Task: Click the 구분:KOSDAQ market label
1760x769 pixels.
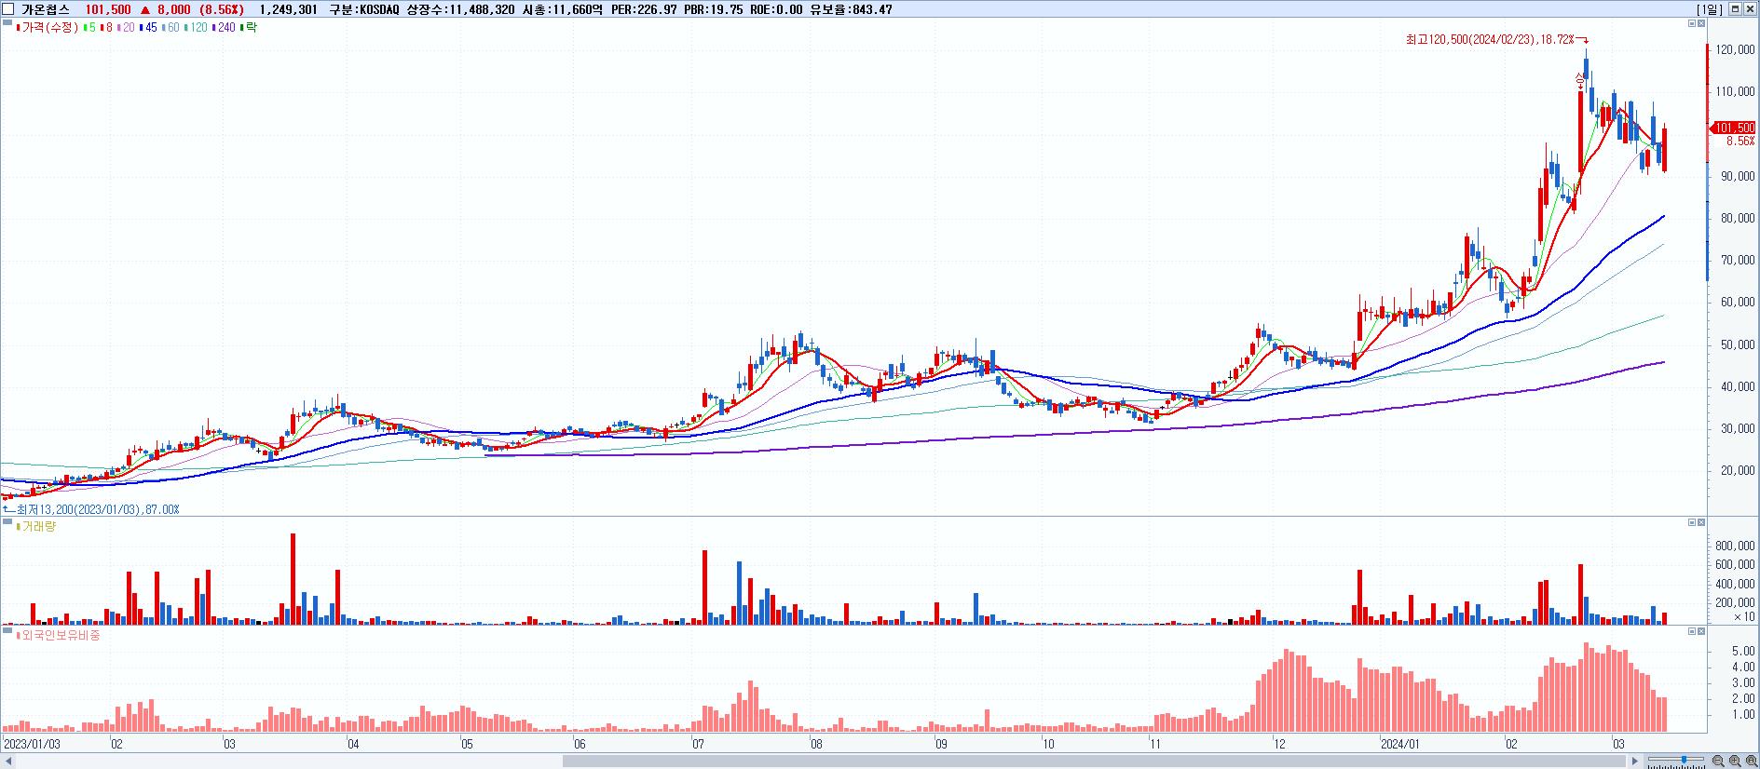Action: pos(364,9)
